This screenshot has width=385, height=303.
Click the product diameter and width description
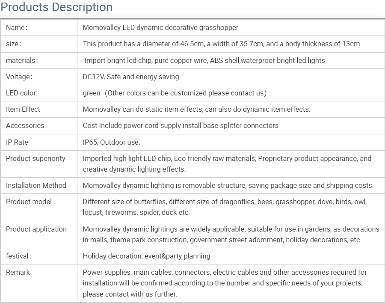click(x=221, y=44)
